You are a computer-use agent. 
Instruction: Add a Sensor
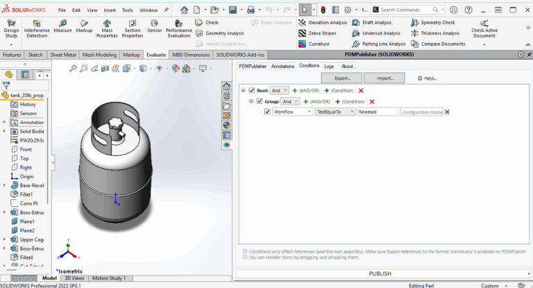coord(154,26)
